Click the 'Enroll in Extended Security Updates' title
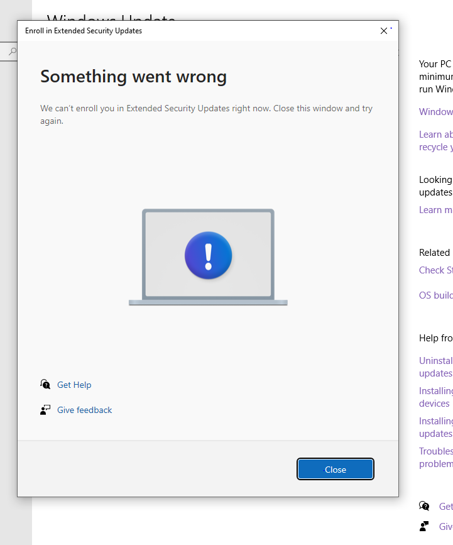 point(84,31)
